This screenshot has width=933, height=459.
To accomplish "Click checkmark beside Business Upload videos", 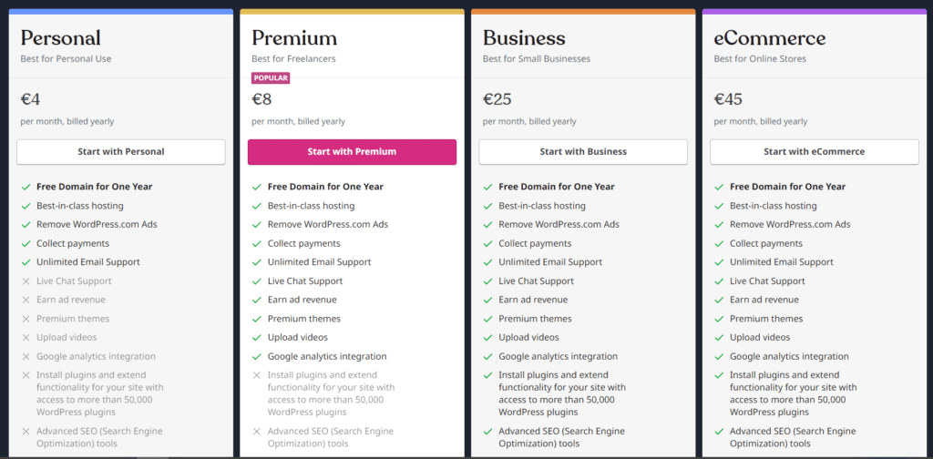I will tap(487, 338).
